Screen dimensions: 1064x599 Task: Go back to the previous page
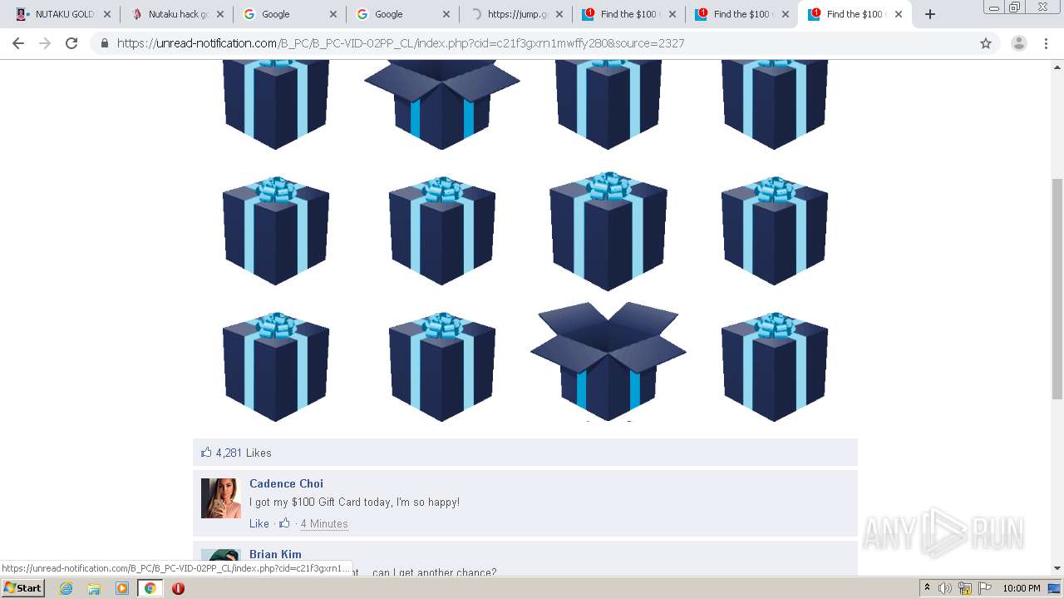tap(18, 43)
